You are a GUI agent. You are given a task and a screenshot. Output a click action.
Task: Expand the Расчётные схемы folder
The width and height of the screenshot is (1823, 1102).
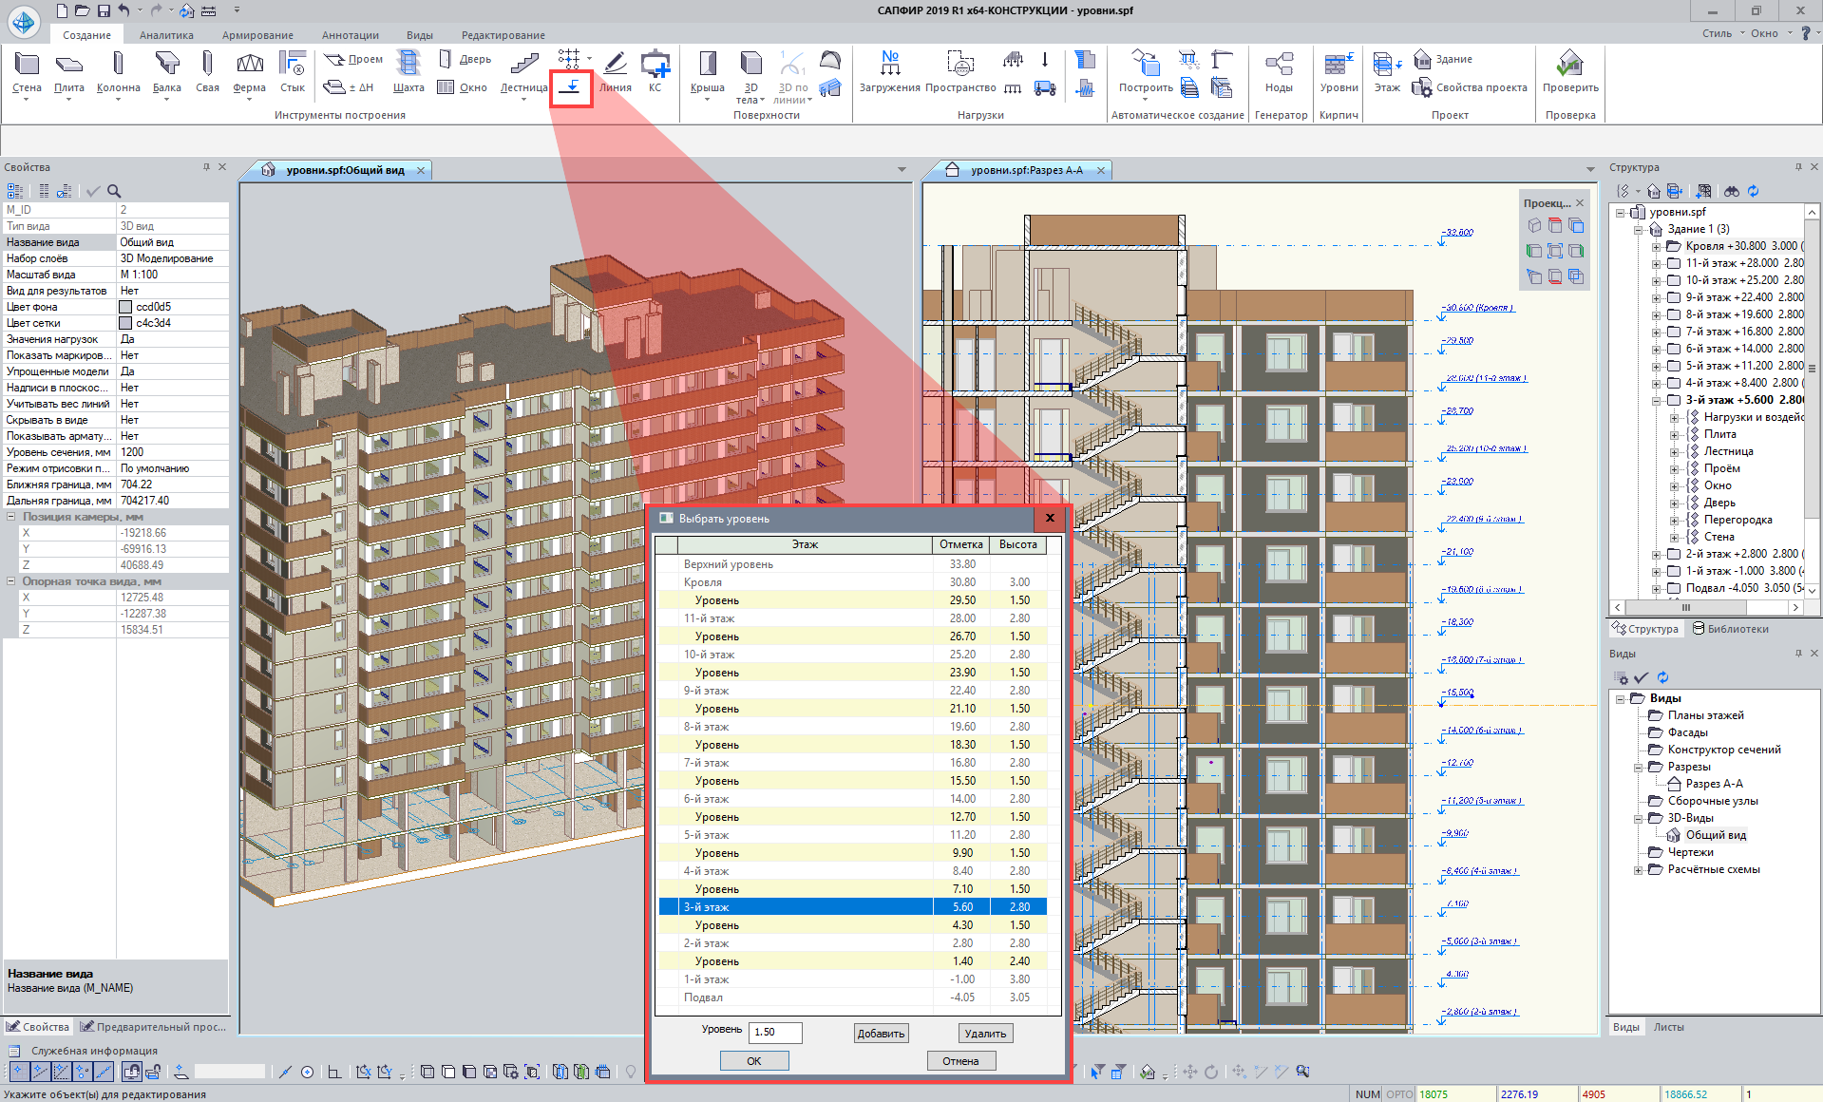[1638, 869]
